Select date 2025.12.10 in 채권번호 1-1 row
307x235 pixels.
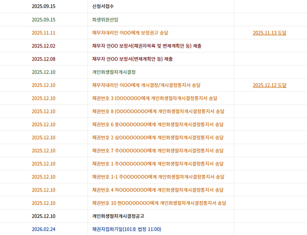coord(43,177)
